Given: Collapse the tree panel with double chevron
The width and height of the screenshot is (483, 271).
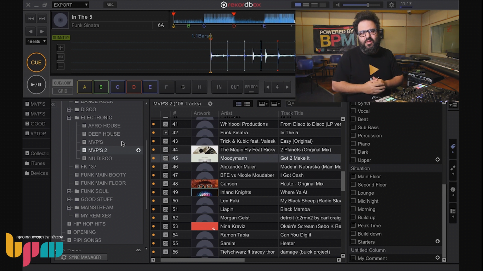Looking at the screenshot, I should click(x=53, y=104).
